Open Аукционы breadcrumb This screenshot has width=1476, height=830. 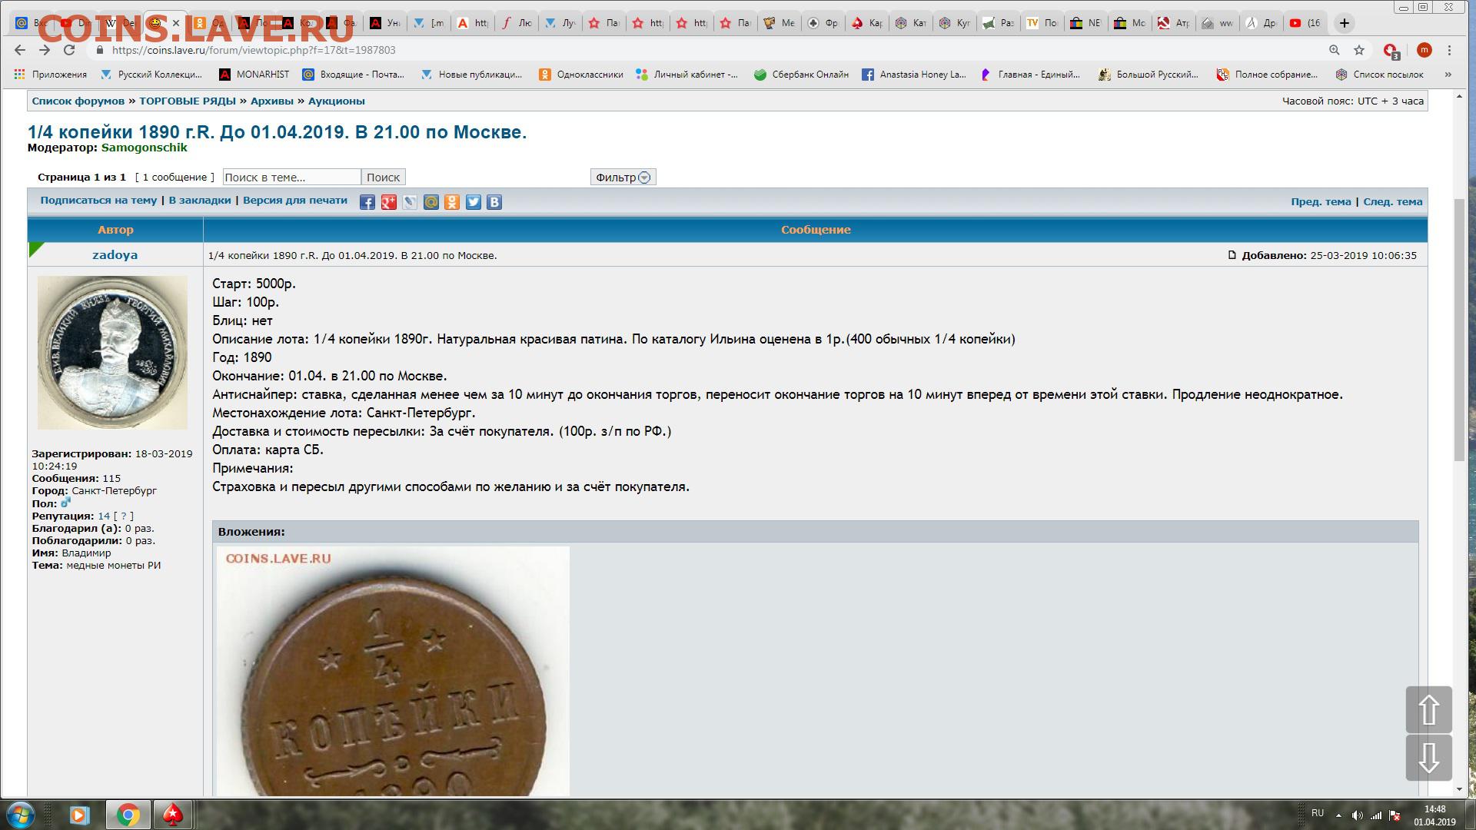click(337, 101)
